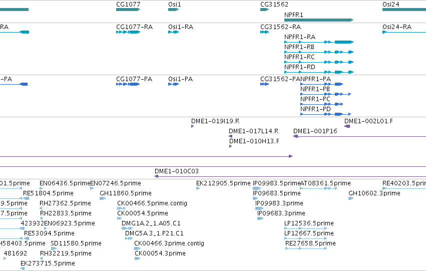Select the NPFR1-RD transcript glyph
This screenshot has height=271, width=426.
click(x=319, y=72)
